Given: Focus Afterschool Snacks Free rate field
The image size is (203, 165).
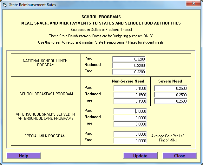Looking at the screenshot, I should (130, 124).
